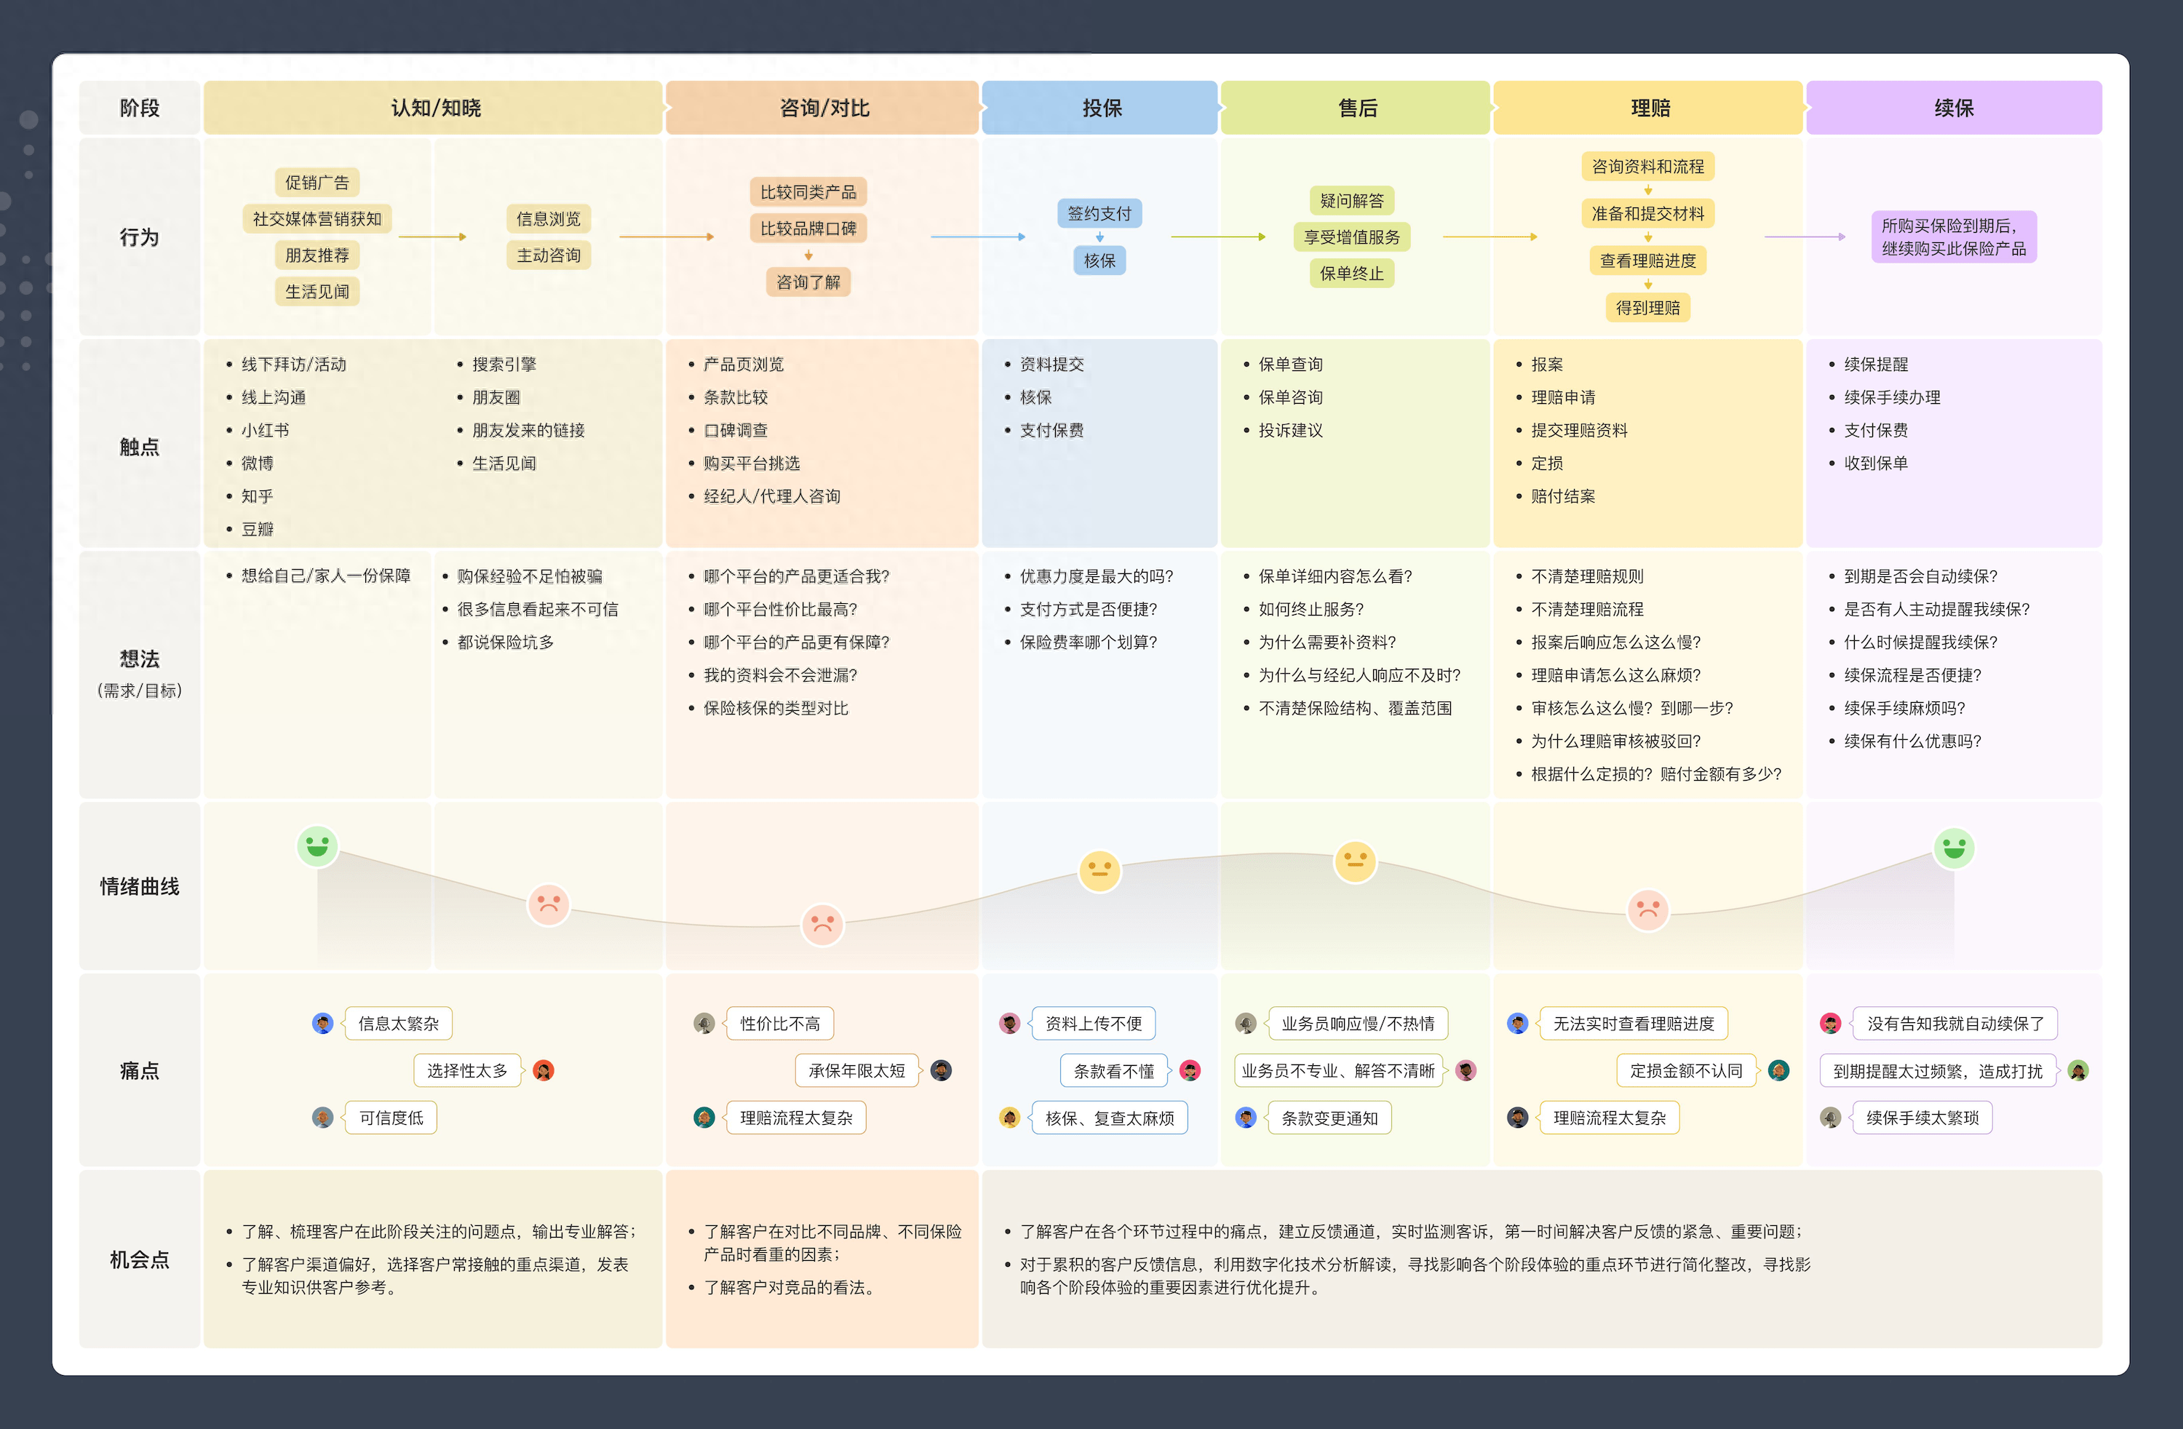The image size is (2183, 1429).
Task: Click the 咨询资料和流程 action tag
Action: pyautogui.click(x=1647, y=166)
